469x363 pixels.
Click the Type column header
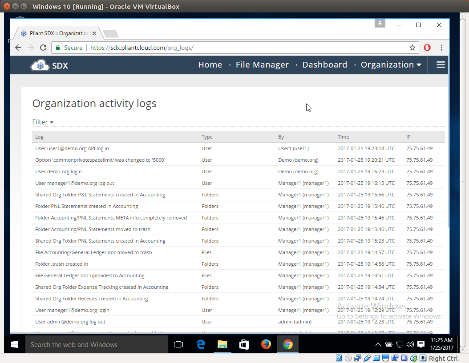tap(207, 137)
